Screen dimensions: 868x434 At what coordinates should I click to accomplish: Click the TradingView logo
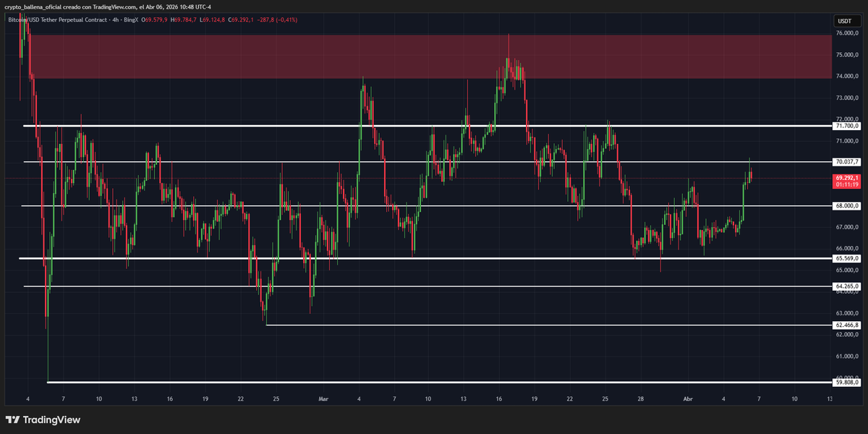click(x=43, y=420)
